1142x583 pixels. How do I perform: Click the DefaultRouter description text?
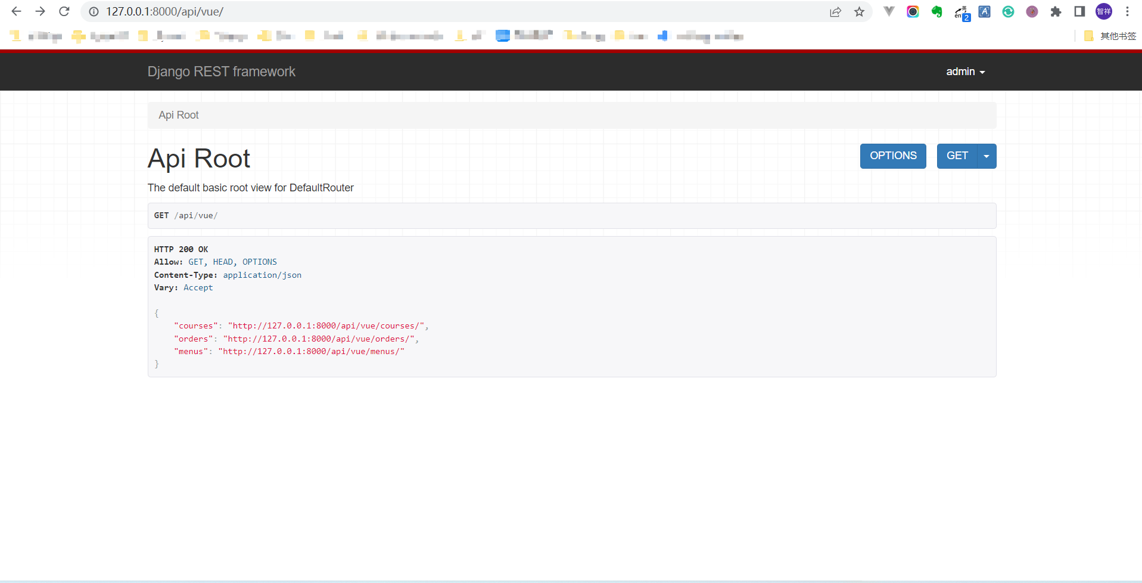click(x=251, y=188)
